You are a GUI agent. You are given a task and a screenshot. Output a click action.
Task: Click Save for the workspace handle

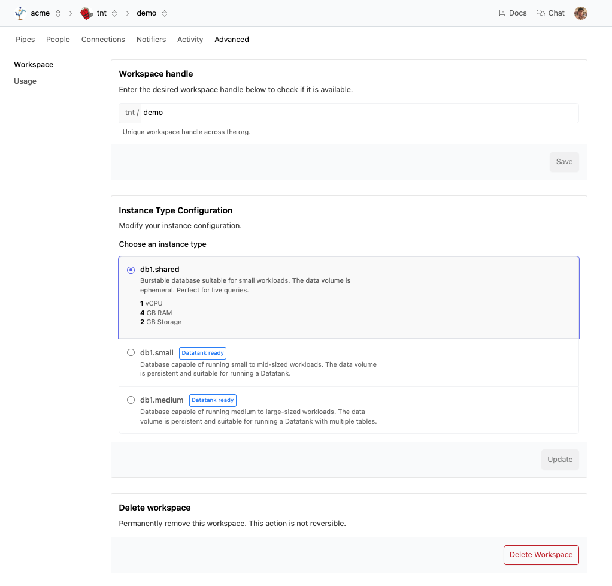[x=564, y=162]
